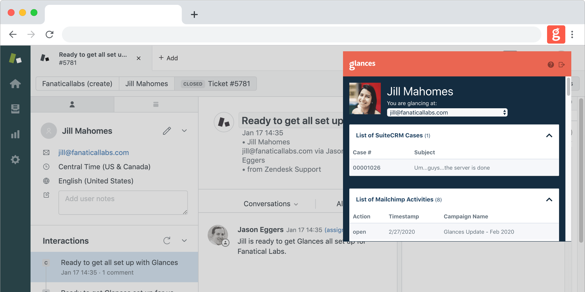Click the notes icon beside user notes
Viewport: 585px width, 292px height.
tap(46, 195)
